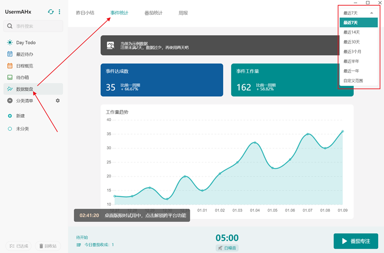Switch to 事件统计 tab
This screenshot has height=253, width=384.
pos(119,13)
